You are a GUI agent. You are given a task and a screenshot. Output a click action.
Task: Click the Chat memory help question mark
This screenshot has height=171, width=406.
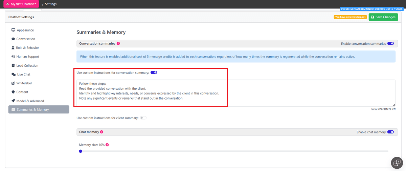tap(101, 132)
